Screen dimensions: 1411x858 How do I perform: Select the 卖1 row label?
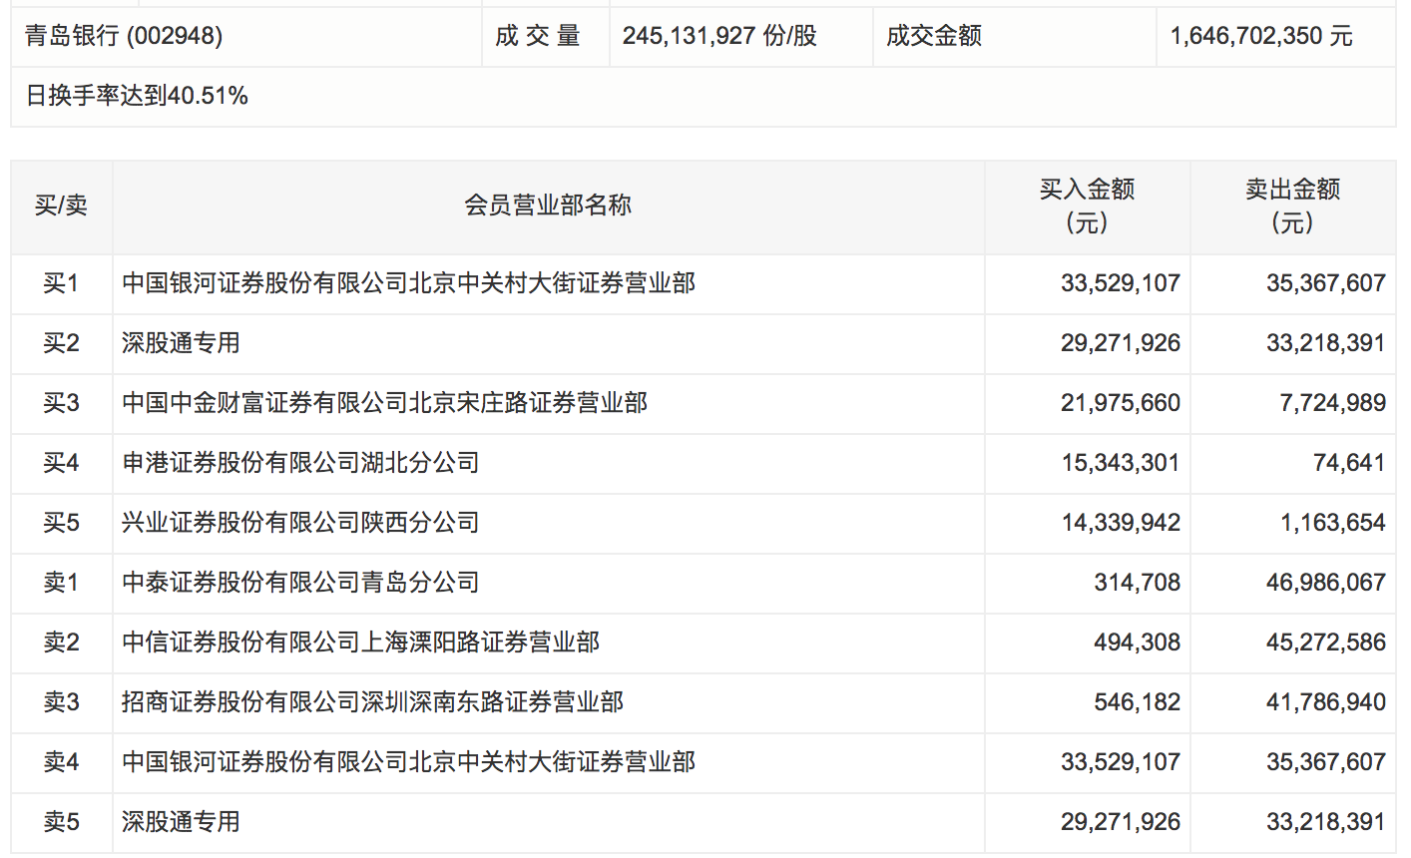[x=62, y=583]
